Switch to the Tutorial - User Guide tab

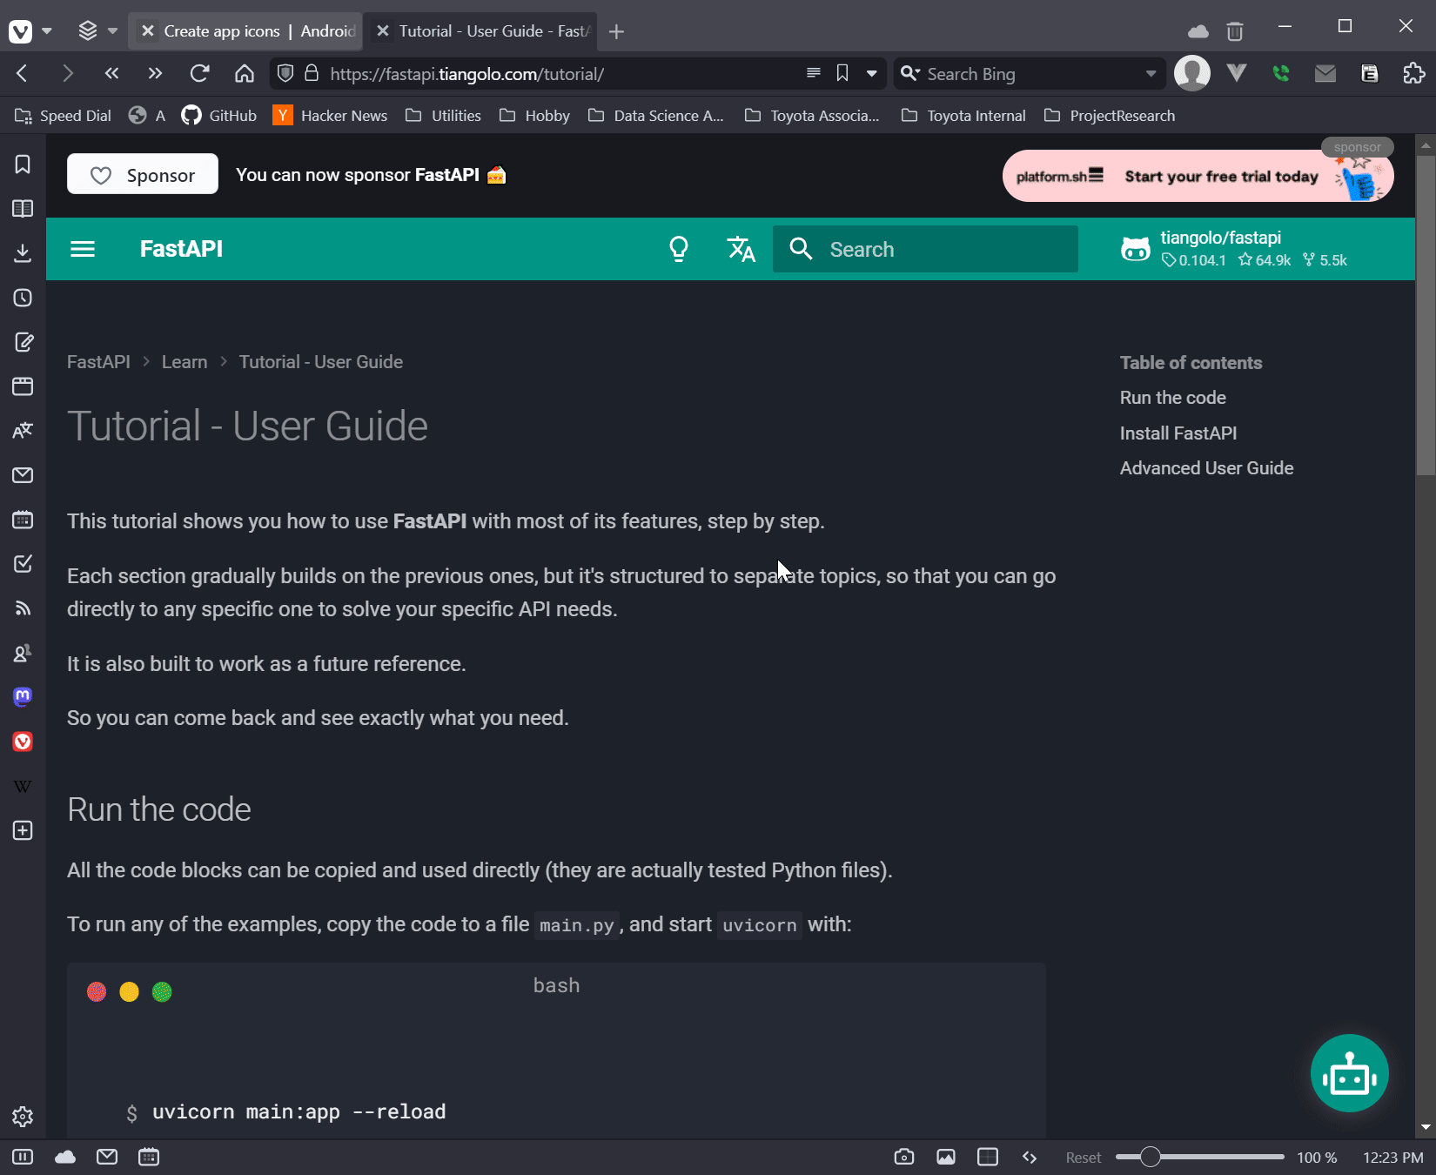(480, 31)
